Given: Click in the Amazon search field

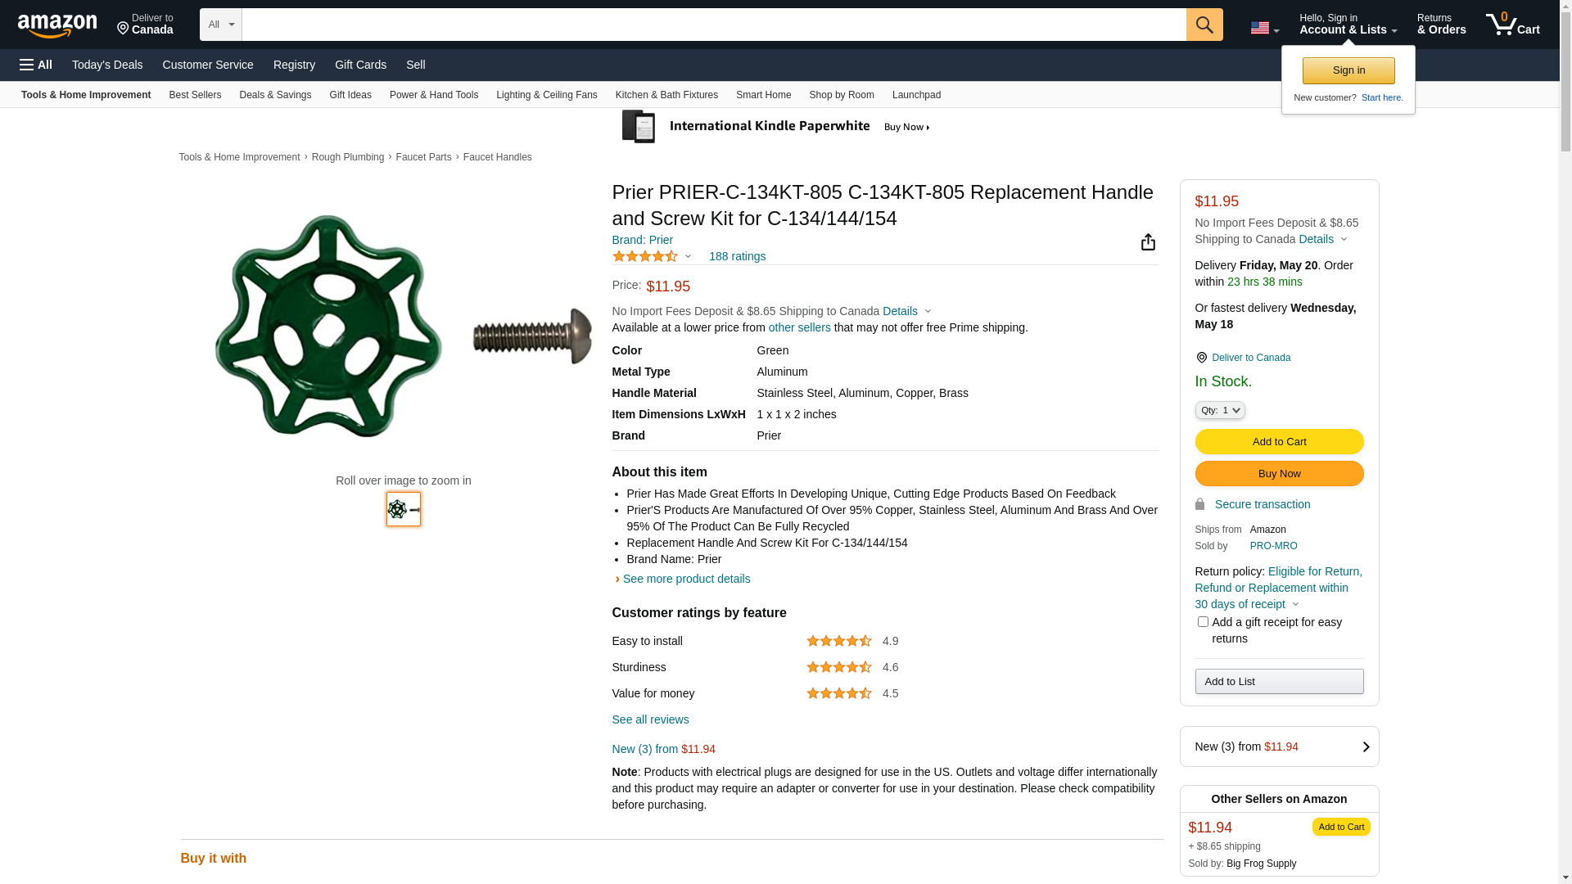Looking at the screenshot, I should point(712,25).
